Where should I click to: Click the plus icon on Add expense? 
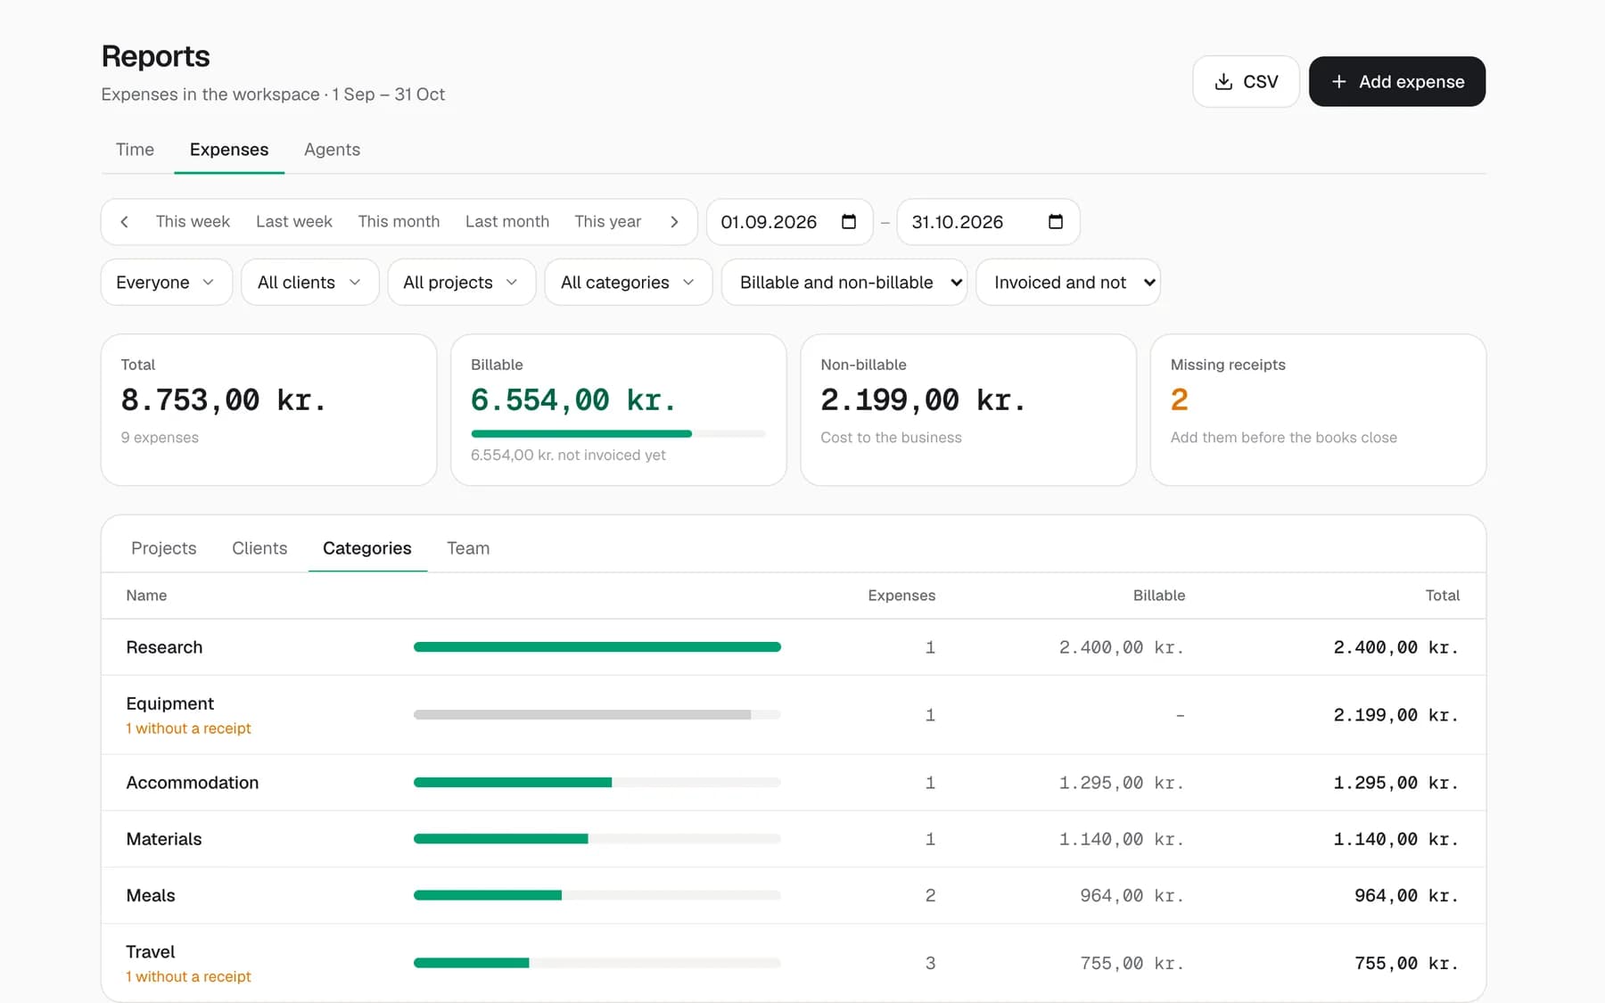(x=1338, y=82)
